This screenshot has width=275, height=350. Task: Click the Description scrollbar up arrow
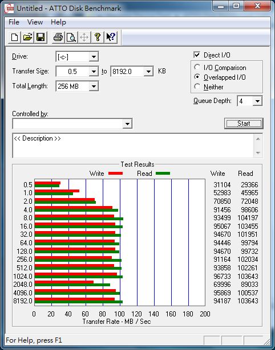pyautogui.click(x=258, y=139)
